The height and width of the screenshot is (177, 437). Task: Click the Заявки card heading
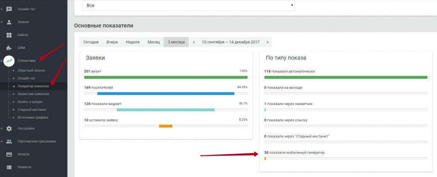point(95,58)
